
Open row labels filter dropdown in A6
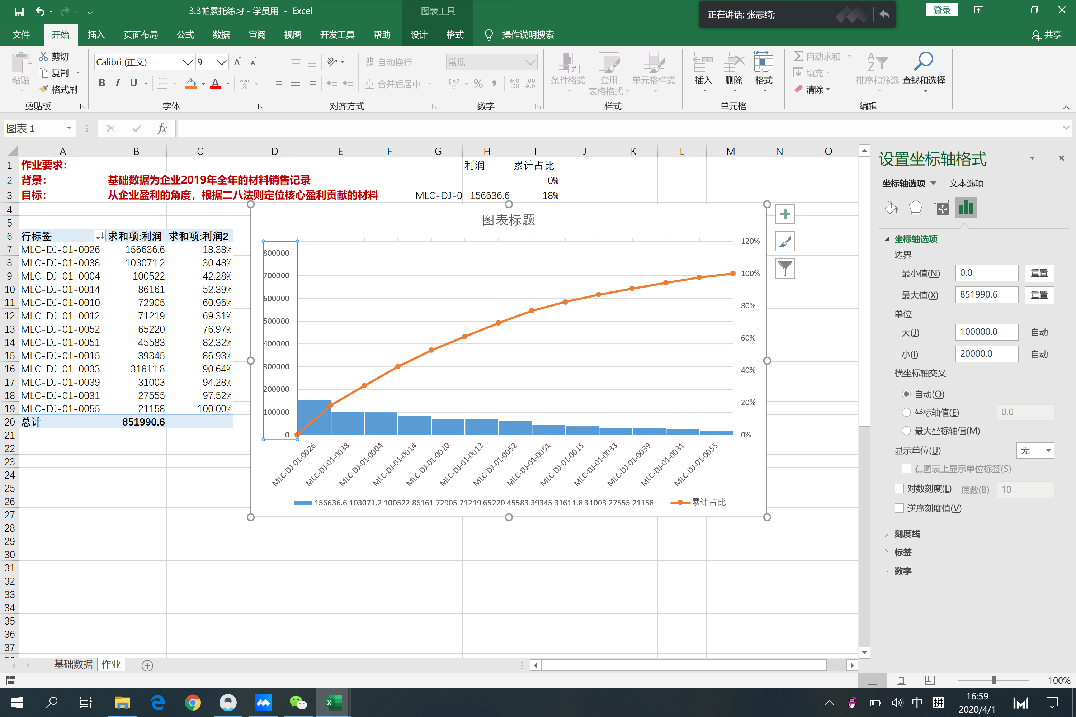point(99,236)
